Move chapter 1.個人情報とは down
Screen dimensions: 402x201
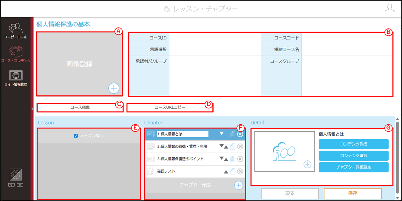(222, 133)
